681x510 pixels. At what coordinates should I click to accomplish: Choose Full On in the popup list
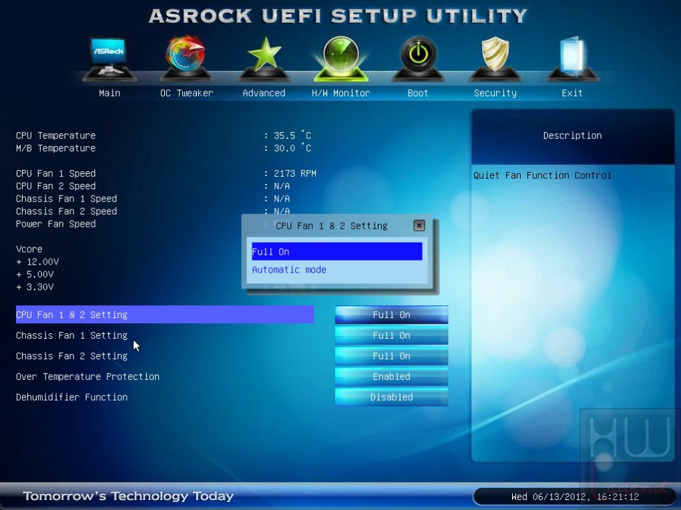(x=337, y=251)
